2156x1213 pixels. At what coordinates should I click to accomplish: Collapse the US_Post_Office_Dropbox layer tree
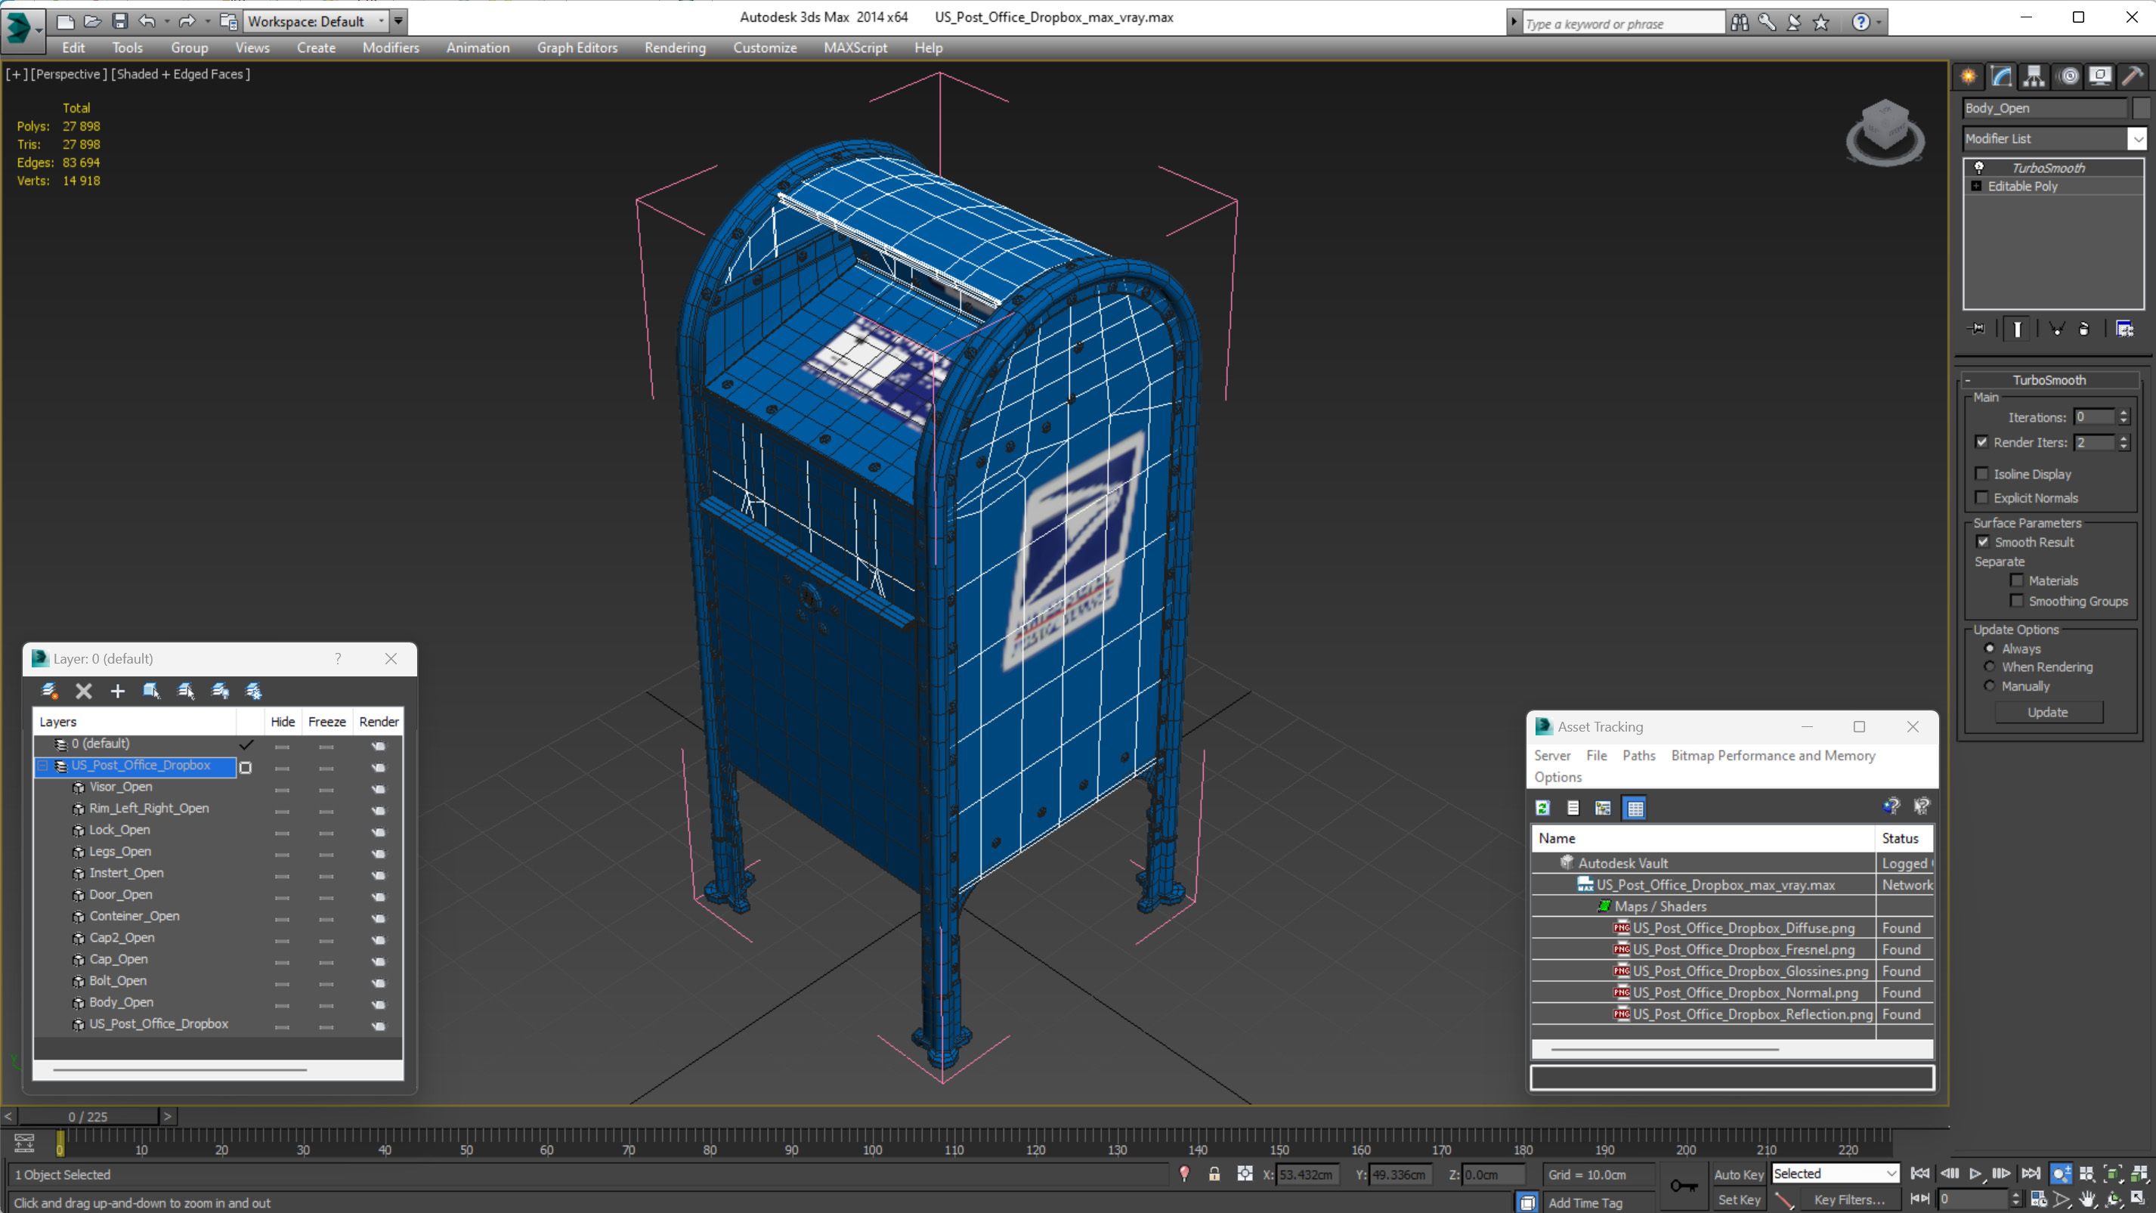pos(42,765)
